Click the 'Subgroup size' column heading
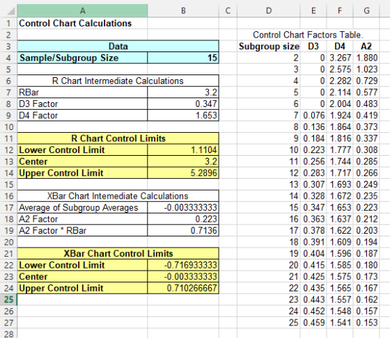This screenshot has height=338, width=390. click(x=269, y=46)
